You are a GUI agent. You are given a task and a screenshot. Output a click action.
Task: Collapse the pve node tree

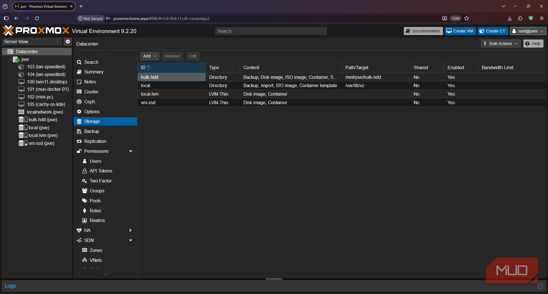point(11,59)
